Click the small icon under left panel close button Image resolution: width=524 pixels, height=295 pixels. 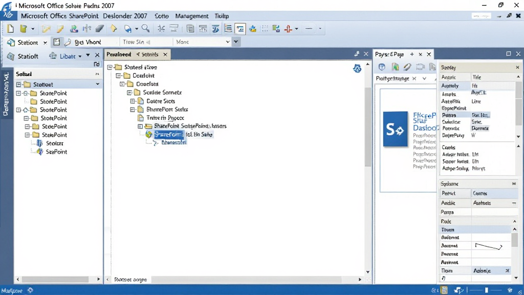click(x=97, y=64)
